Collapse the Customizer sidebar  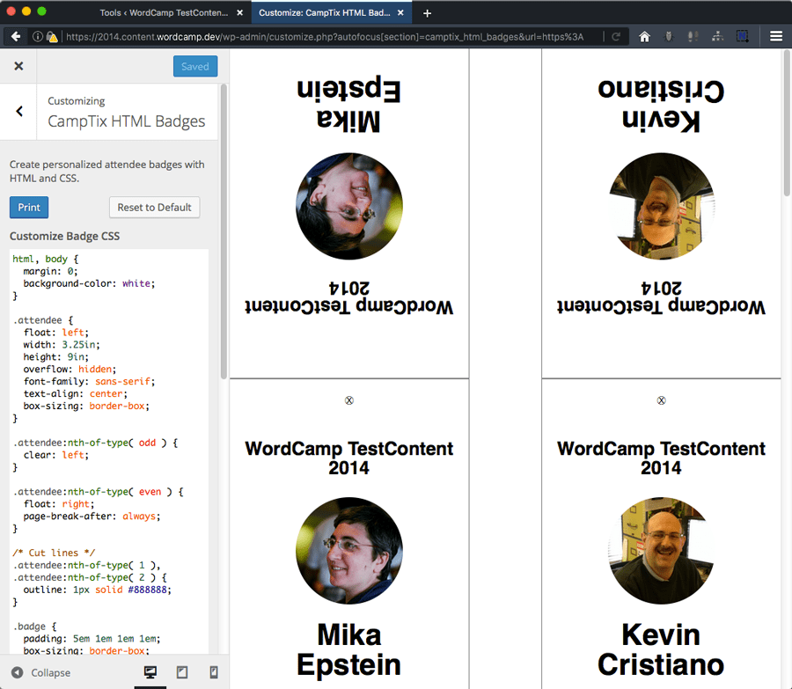point(40,673)
